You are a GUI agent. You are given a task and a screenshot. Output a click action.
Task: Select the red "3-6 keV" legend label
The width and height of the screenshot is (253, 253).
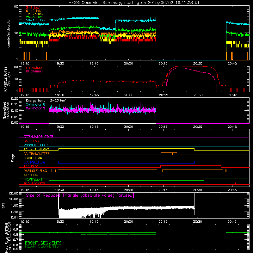coord(33,8)
